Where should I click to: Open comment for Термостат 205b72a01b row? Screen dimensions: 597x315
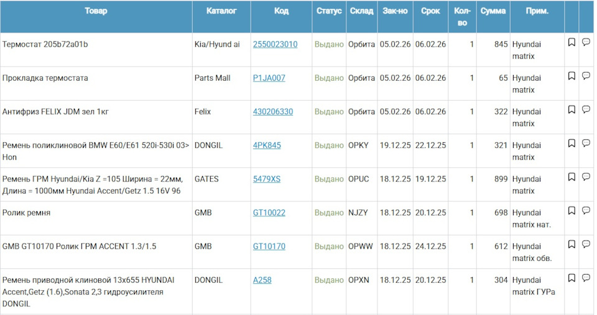click(586, 42)
